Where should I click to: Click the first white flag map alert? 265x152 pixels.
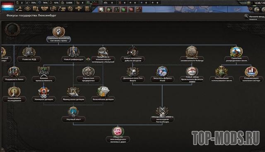point(101,9)
